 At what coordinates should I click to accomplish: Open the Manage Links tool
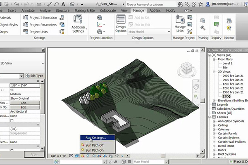[x=180, y=24]
